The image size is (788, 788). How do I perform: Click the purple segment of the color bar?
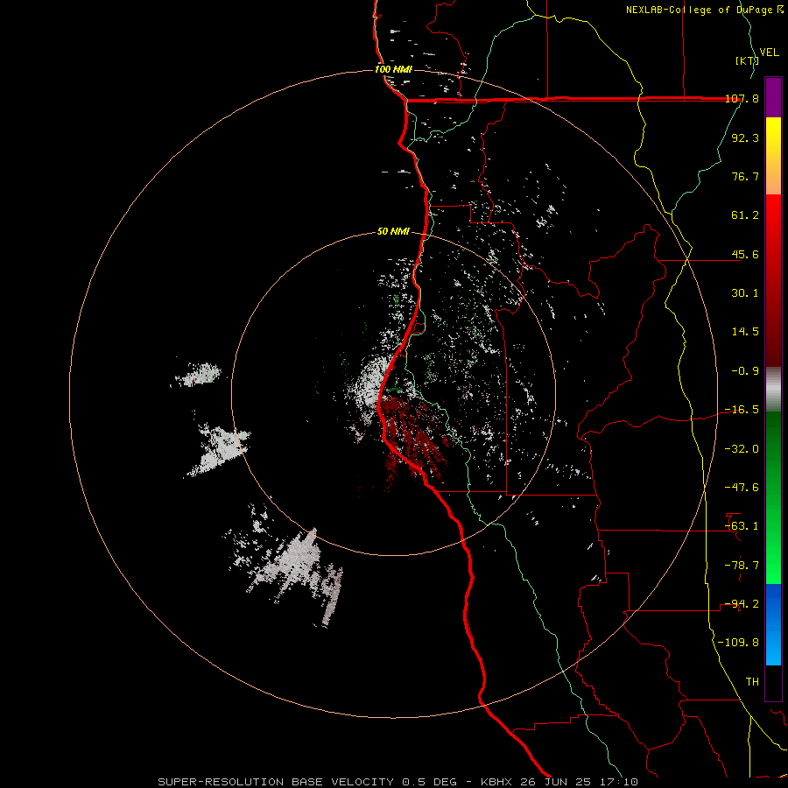point(773,97)
